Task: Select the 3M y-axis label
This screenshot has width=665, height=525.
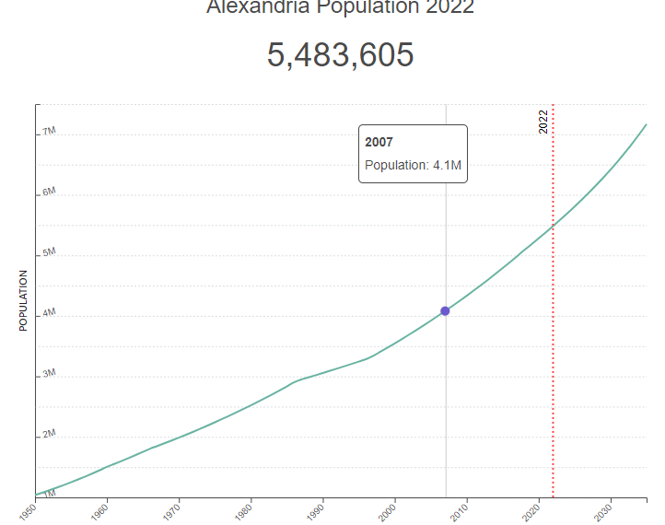Action: click(x=49, y=373)
